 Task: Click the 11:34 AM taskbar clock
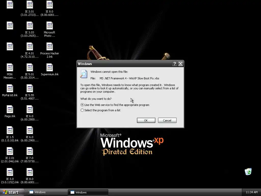click(x=252, y=192)
